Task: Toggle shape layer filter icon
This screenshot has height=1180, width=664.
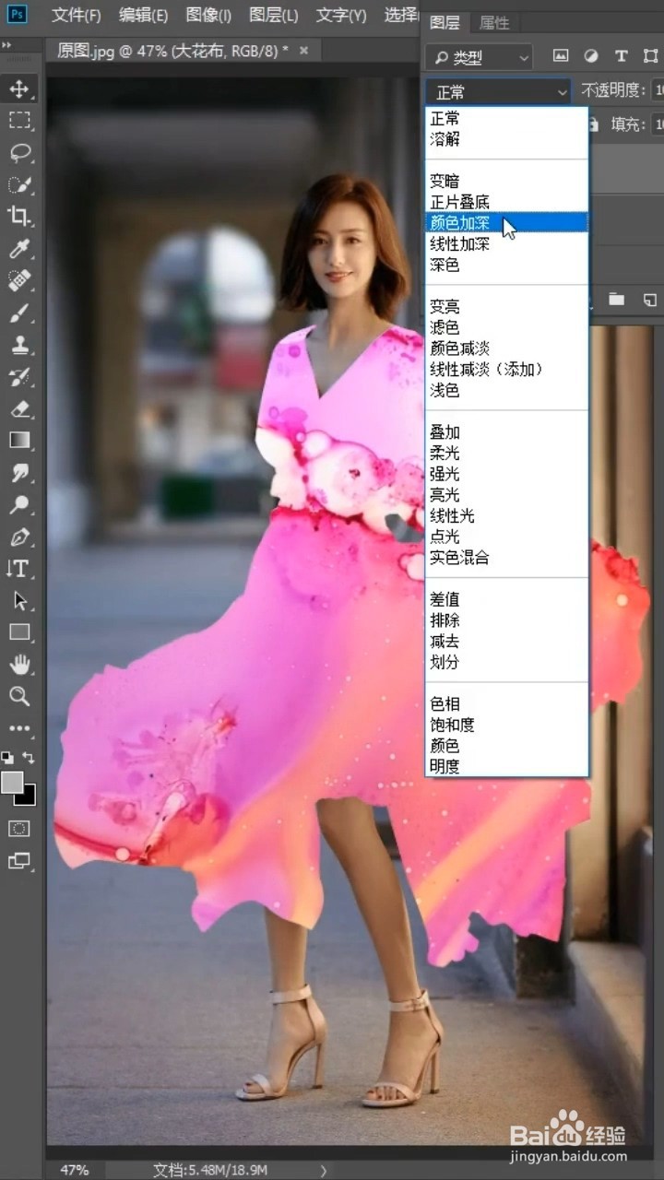Action: pos(651,56)
